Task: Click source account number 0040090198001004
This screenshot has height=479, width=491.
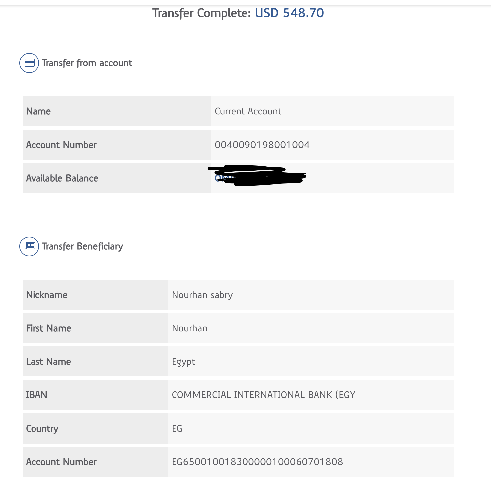Action: point(262,145)
